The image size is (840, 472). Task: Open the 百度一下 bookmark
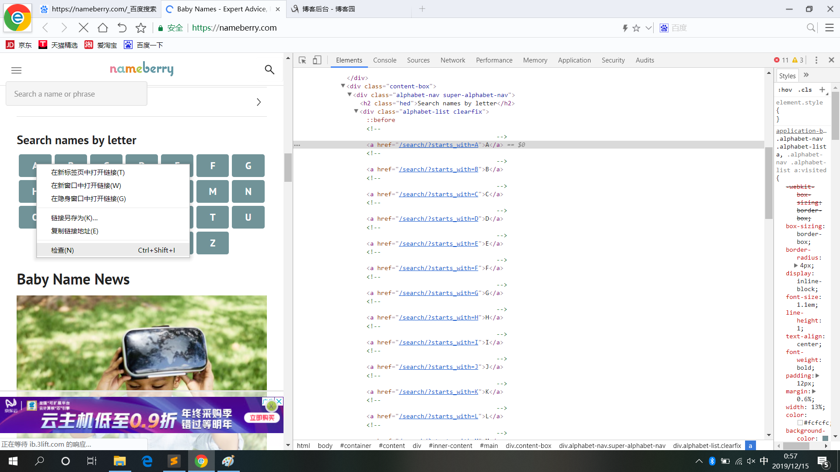coord(143,45)
